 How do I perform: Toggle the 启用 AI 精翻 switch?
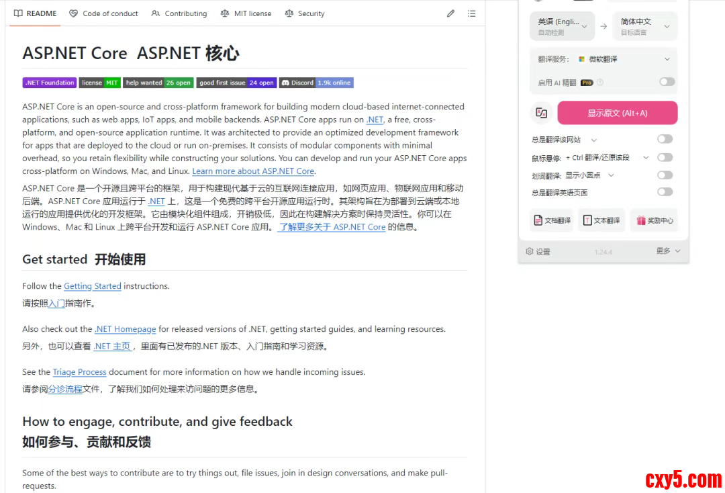pos(667,82)
